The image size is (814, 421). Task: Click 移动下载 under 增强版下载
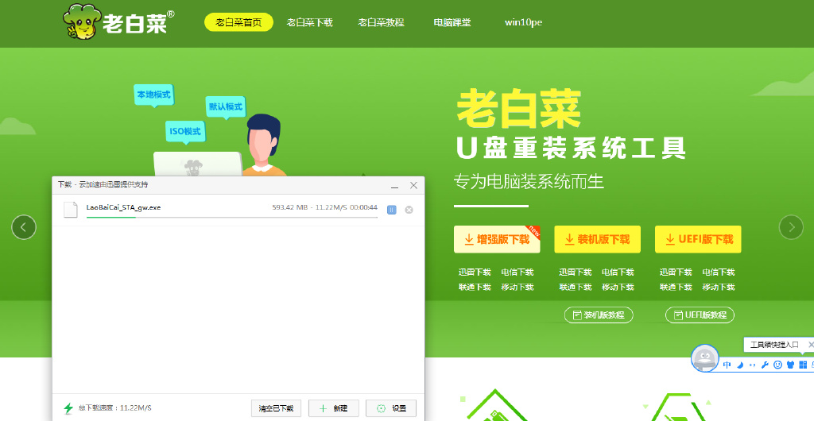517,288
